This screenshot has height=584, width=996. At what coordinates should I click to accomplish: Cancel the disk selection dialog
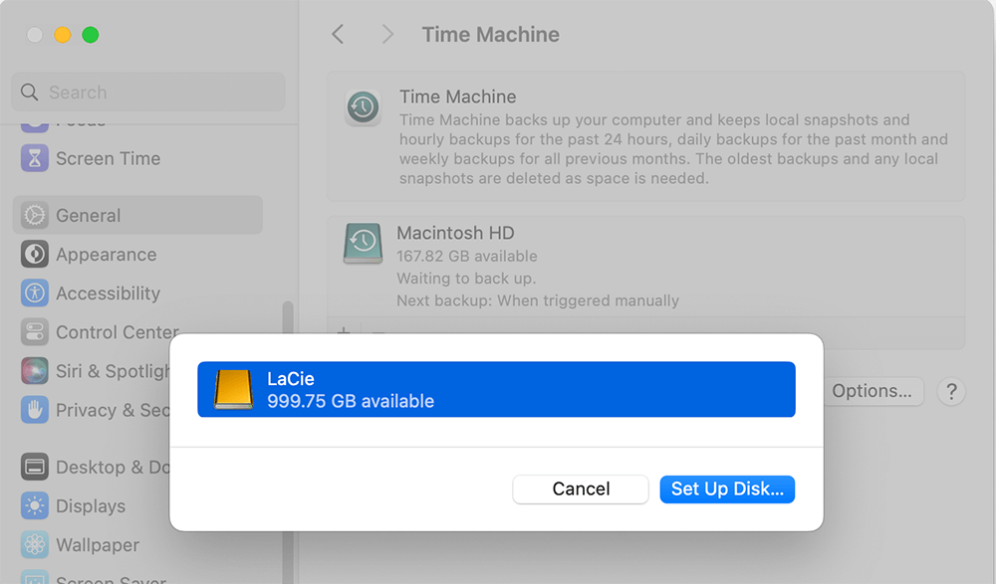pos(580,488)
